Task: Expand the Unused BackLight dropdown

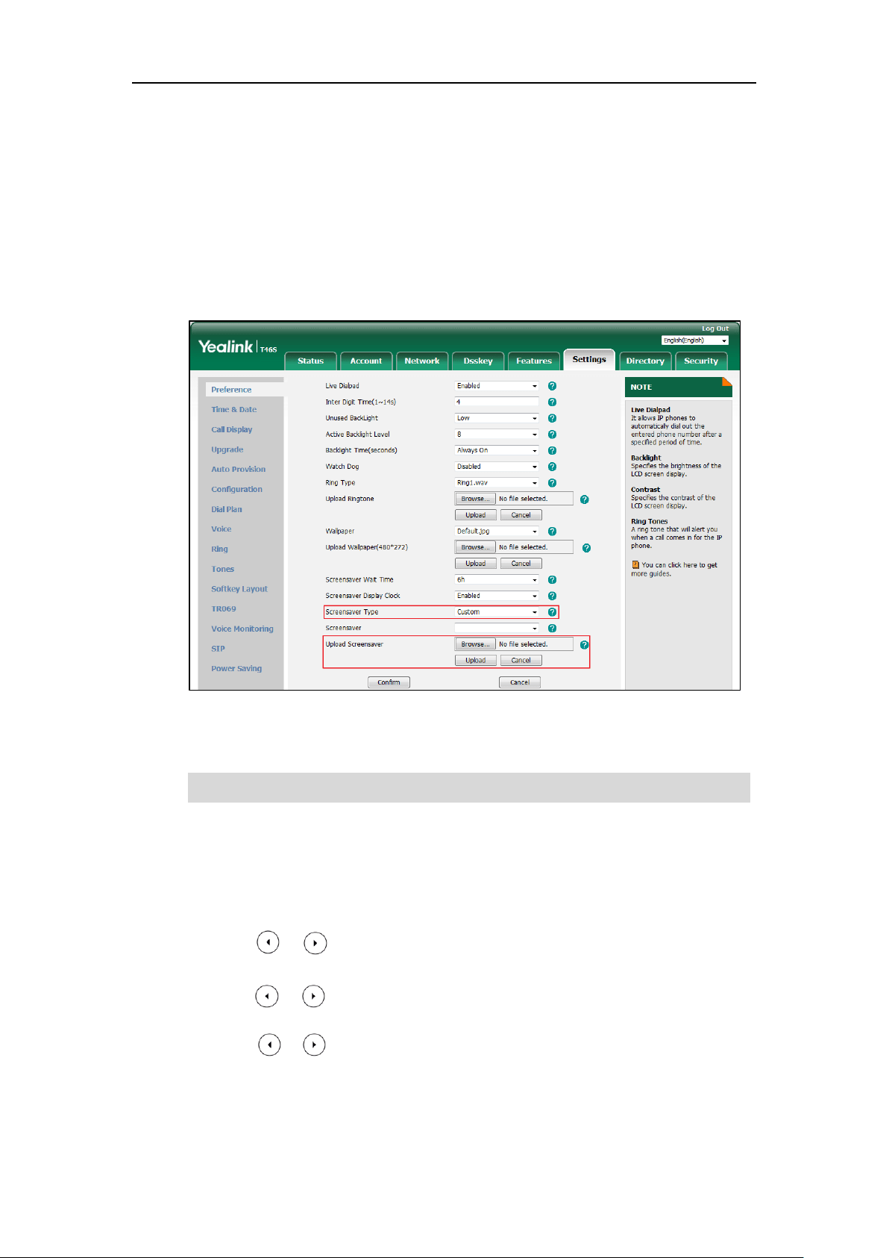Action: [x=497, y=418]
